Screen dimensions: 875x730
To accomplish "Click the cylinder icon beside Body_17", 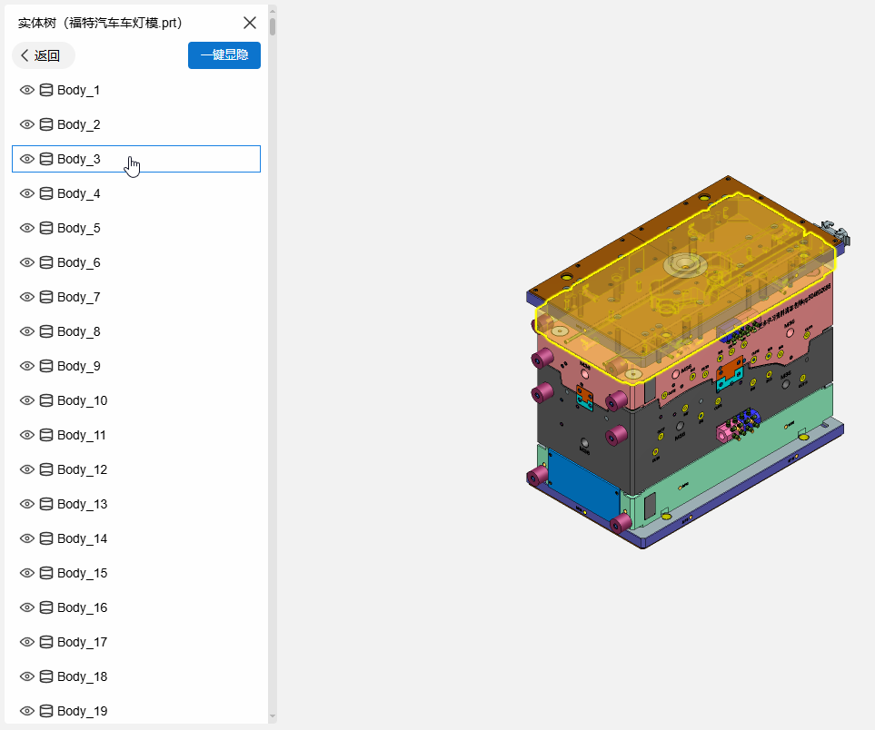I will (46, 642).
